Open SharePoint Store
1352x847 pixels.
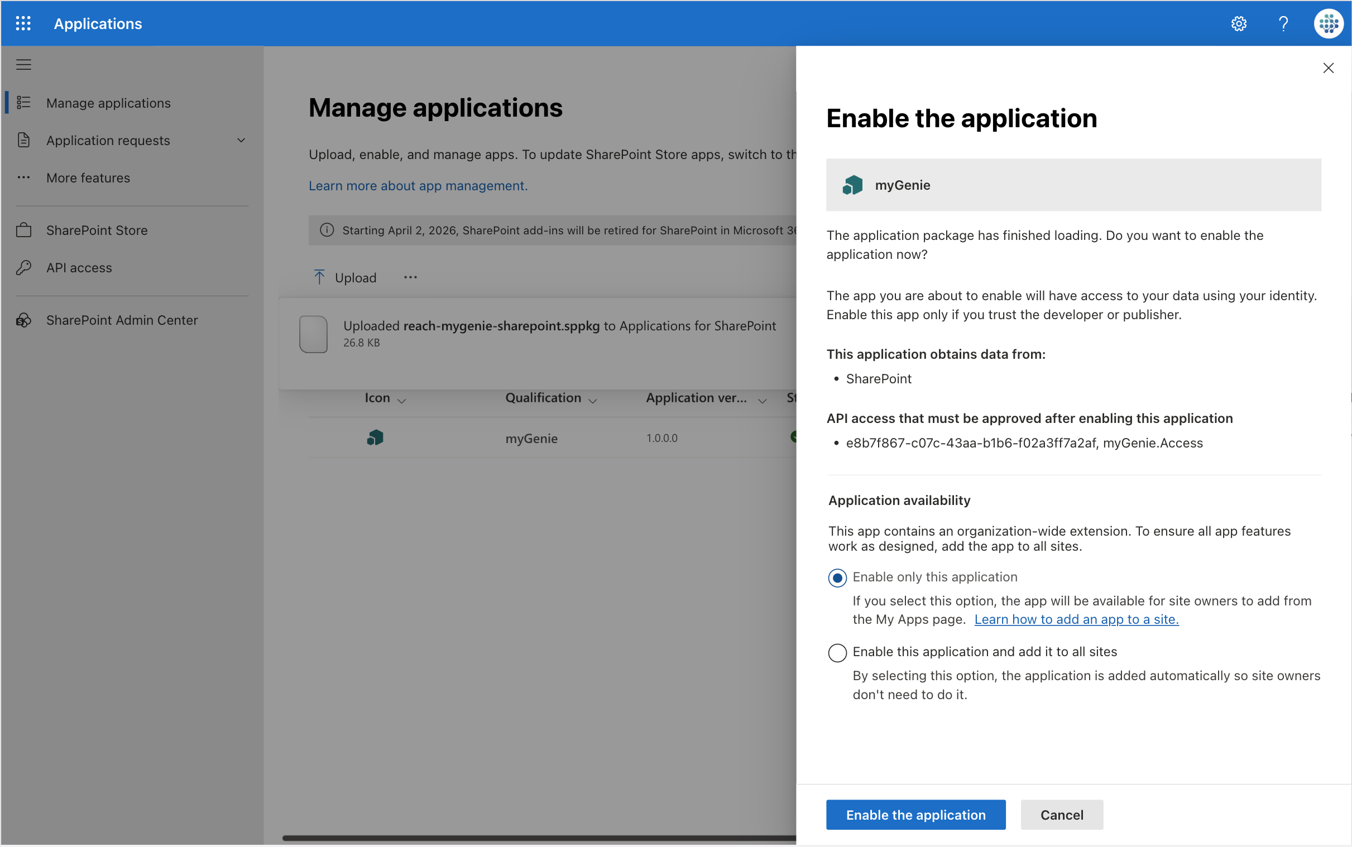tap(97, 230)
